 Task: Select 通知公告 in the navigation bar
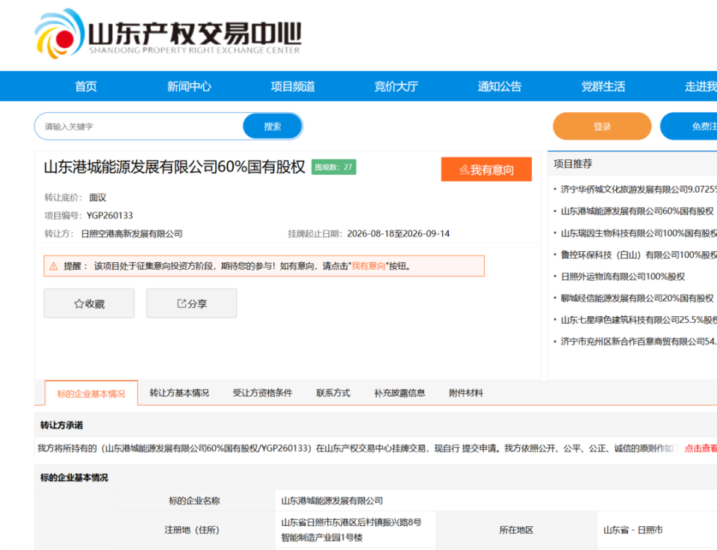click(x=500, y=87)
